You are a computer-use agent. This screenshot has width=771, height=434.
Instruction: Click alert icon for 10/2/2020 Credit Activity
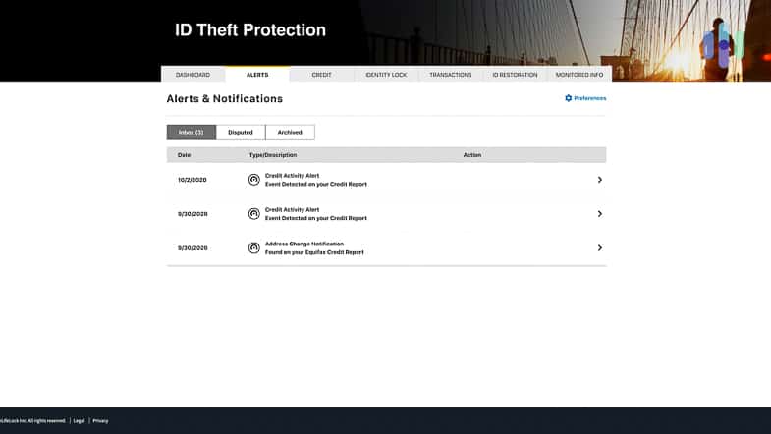pyautogui.click(x=254, y=180)
